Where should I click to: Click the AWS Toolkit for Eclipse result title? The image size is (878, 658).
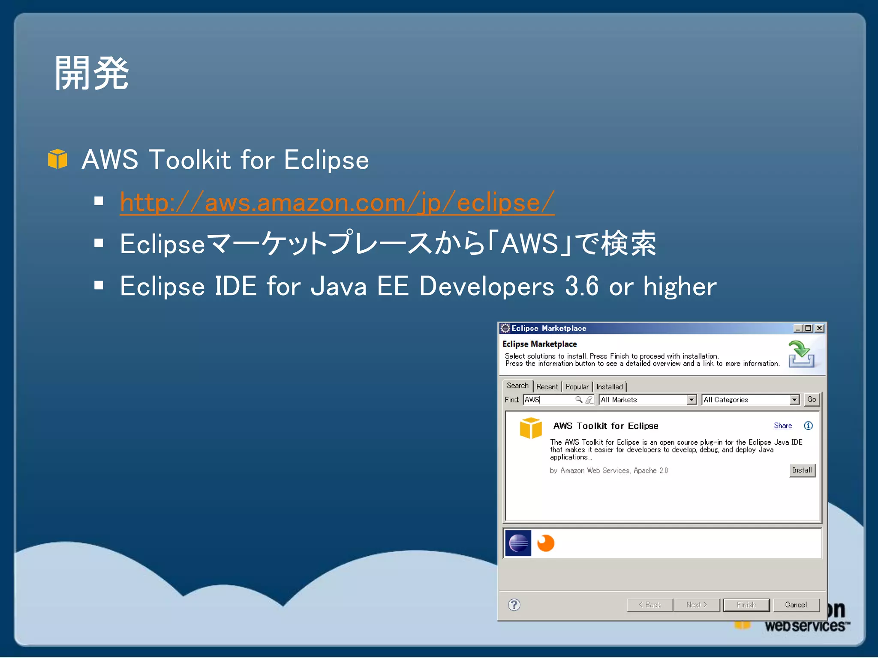(x=605, y=426)
